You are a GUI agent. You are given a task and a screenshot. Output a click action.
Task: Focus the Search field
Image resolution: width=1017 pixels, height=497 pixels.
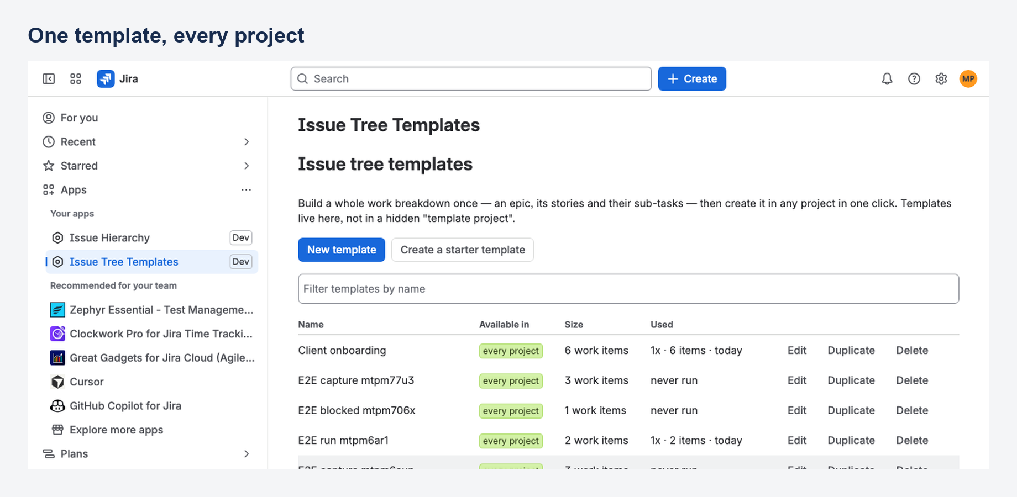(x=471, y=79)
